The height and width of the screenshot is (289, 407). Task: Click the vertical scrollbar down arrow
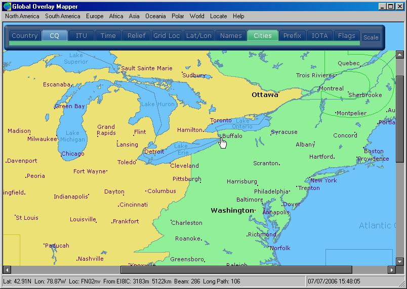point(399,262)
